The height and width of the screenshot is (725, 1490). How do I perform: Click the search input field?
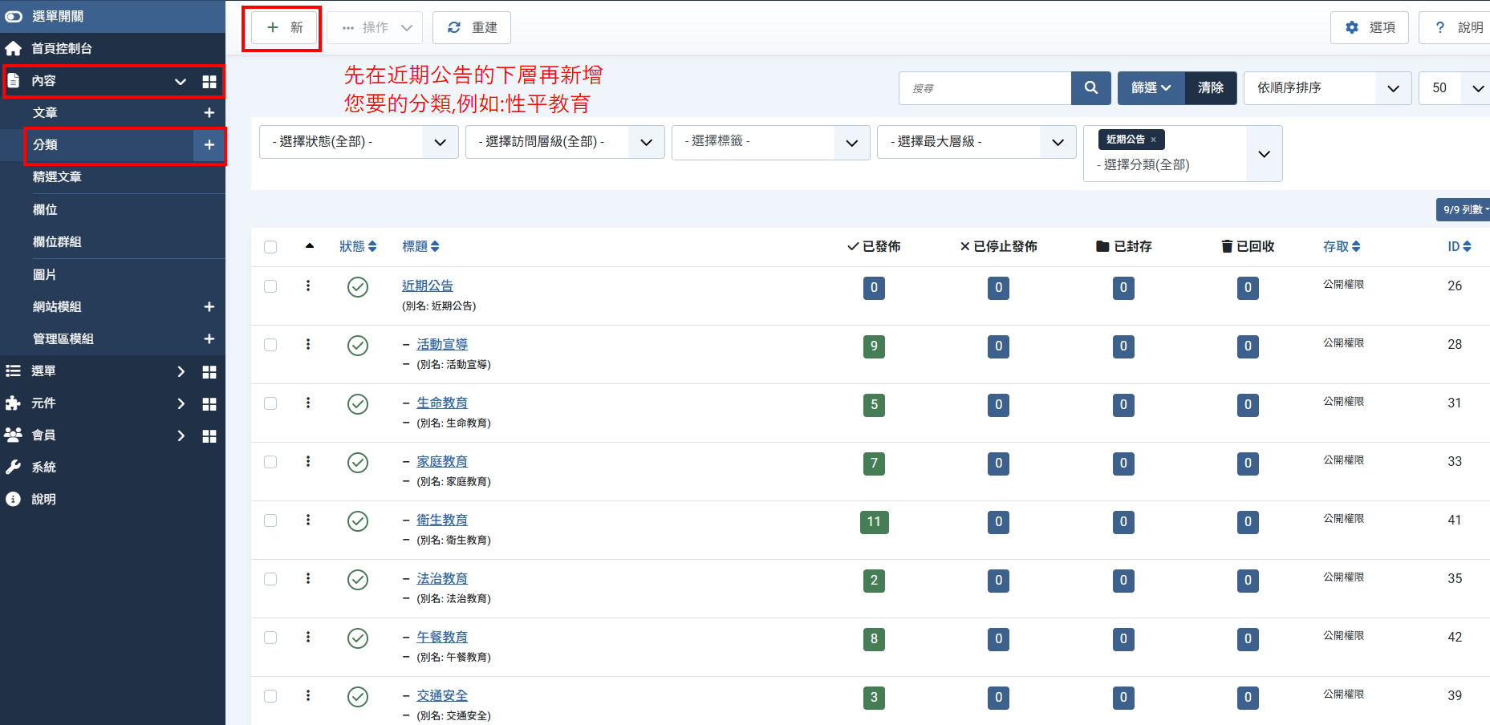pos(985,88)
